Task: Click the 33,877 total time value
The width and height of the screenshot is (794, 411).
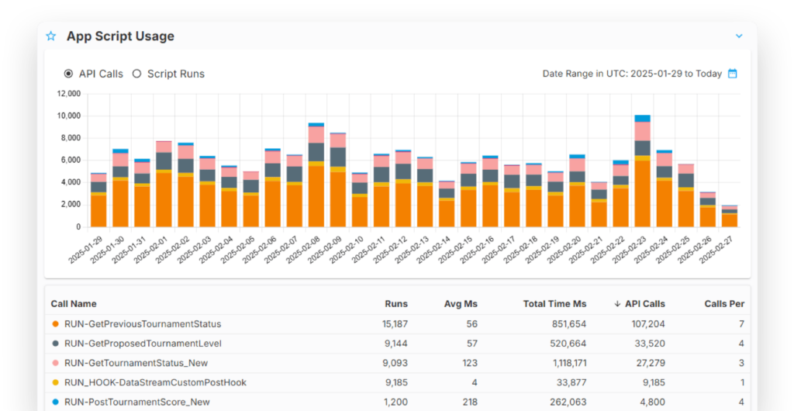Action: (571, 382)
